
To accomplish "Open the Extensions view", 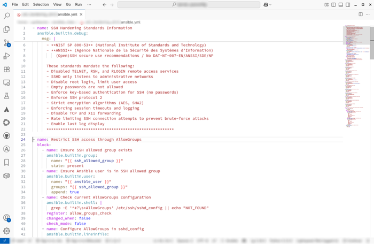I will (6, 70).
